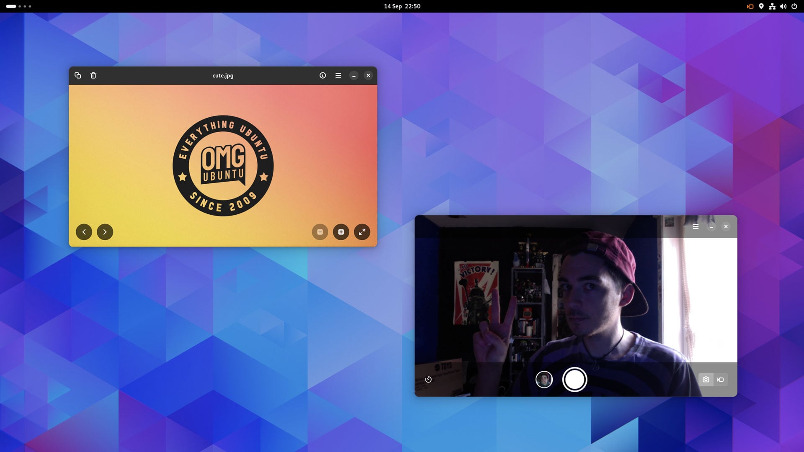Switch the camera to photo capture mode

click(x=706, y=379)
